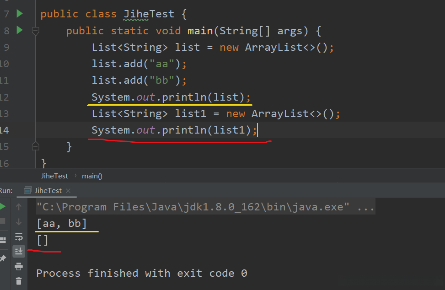Close the JiheTest run tab
The image size is (445, 290).
coord(68,191)
